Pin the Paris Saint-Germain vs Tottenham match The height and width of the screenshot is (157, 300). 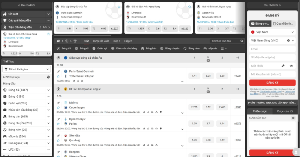point(58,71)
